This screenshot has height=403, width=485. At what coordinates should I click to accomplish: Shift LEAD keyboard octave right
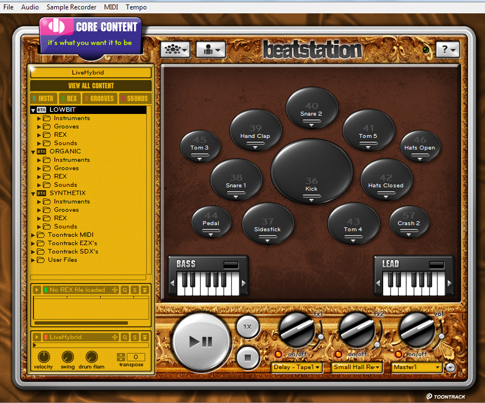point(449,283)
